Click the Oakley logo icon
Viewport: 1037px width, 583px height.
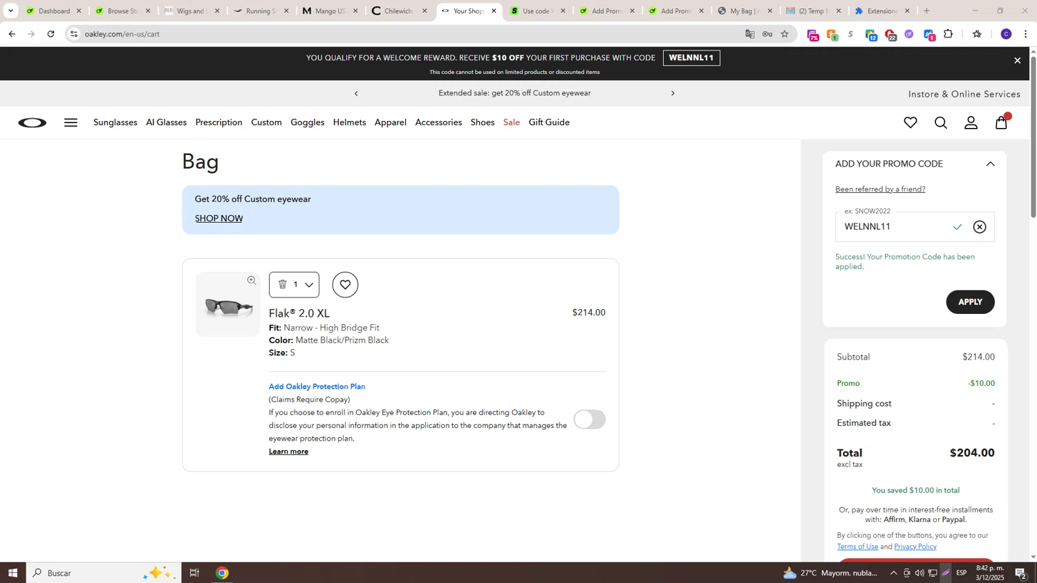tap(32, 123)
